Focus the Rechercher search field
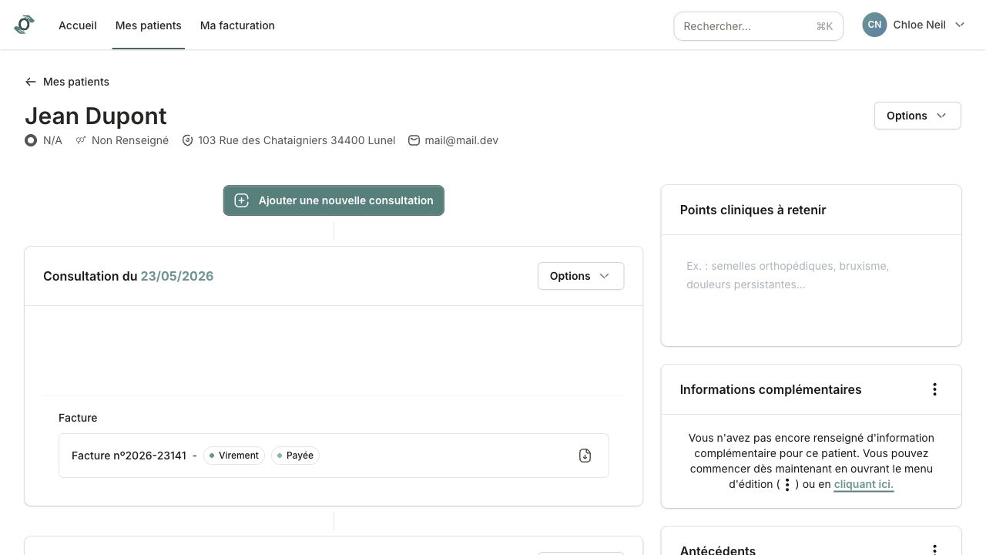The height and width of the screenshot is (555, 986). click(759, 26)
